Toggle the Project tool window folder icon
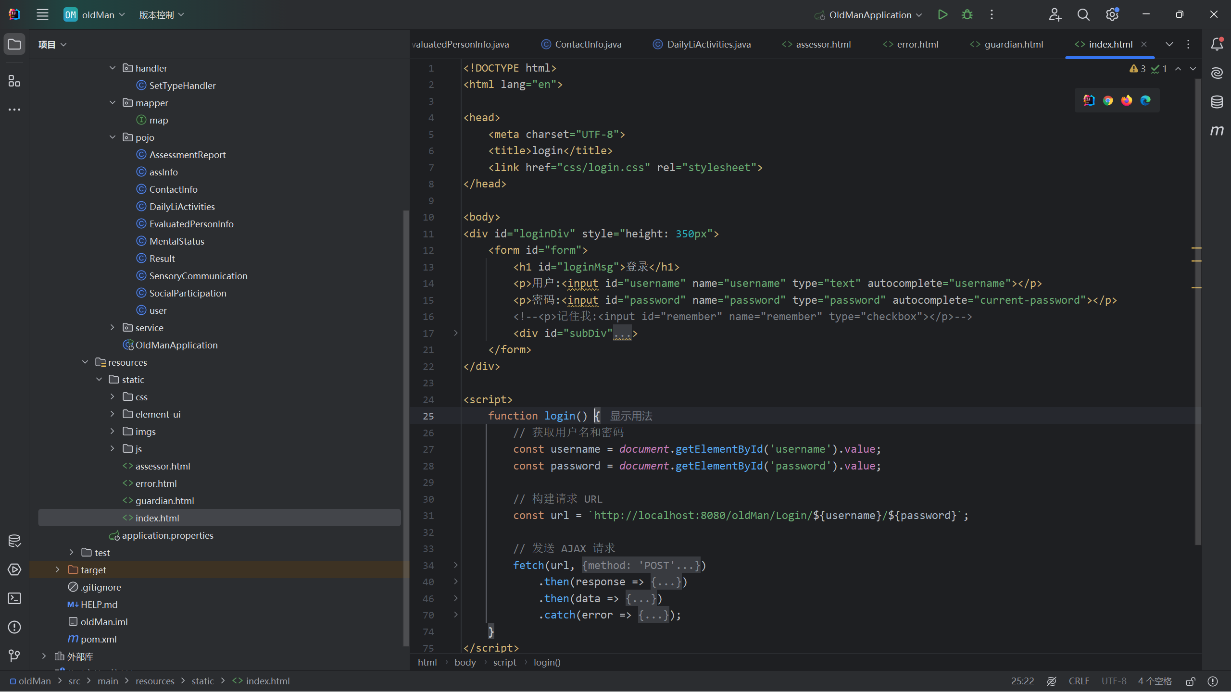Viewport: 1231px width, 692px height. 14,44
